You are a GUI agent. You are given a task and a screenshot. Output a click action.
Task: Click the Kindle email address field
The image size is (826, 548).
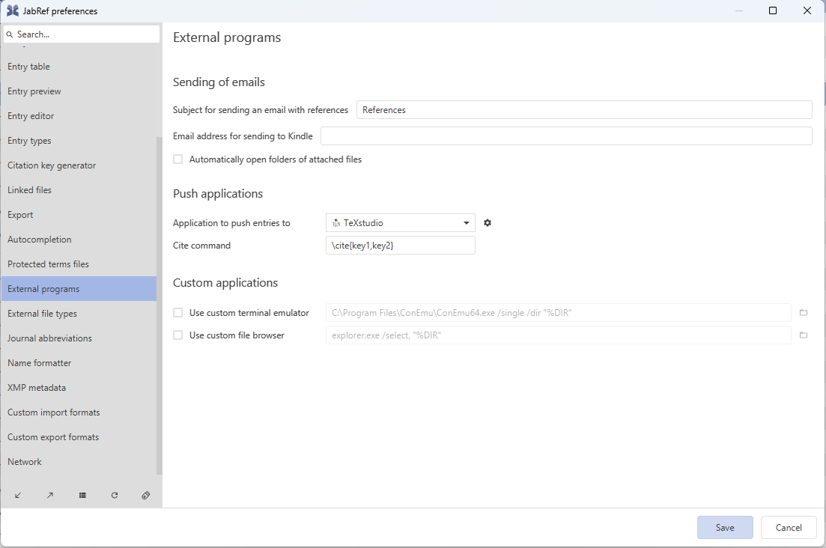[565, 136]
